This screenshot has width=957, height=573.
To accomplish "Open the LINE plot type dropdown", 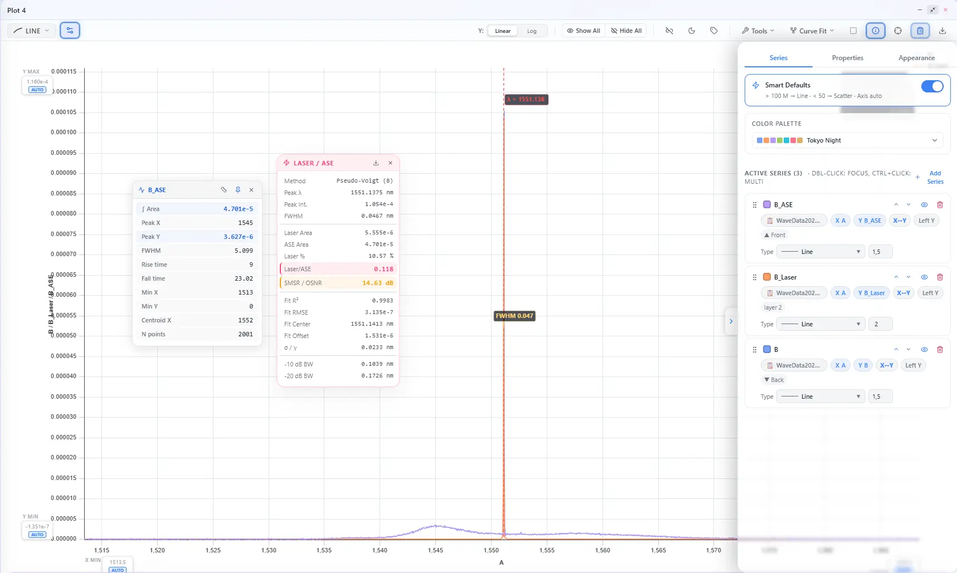I will [32, 31].
